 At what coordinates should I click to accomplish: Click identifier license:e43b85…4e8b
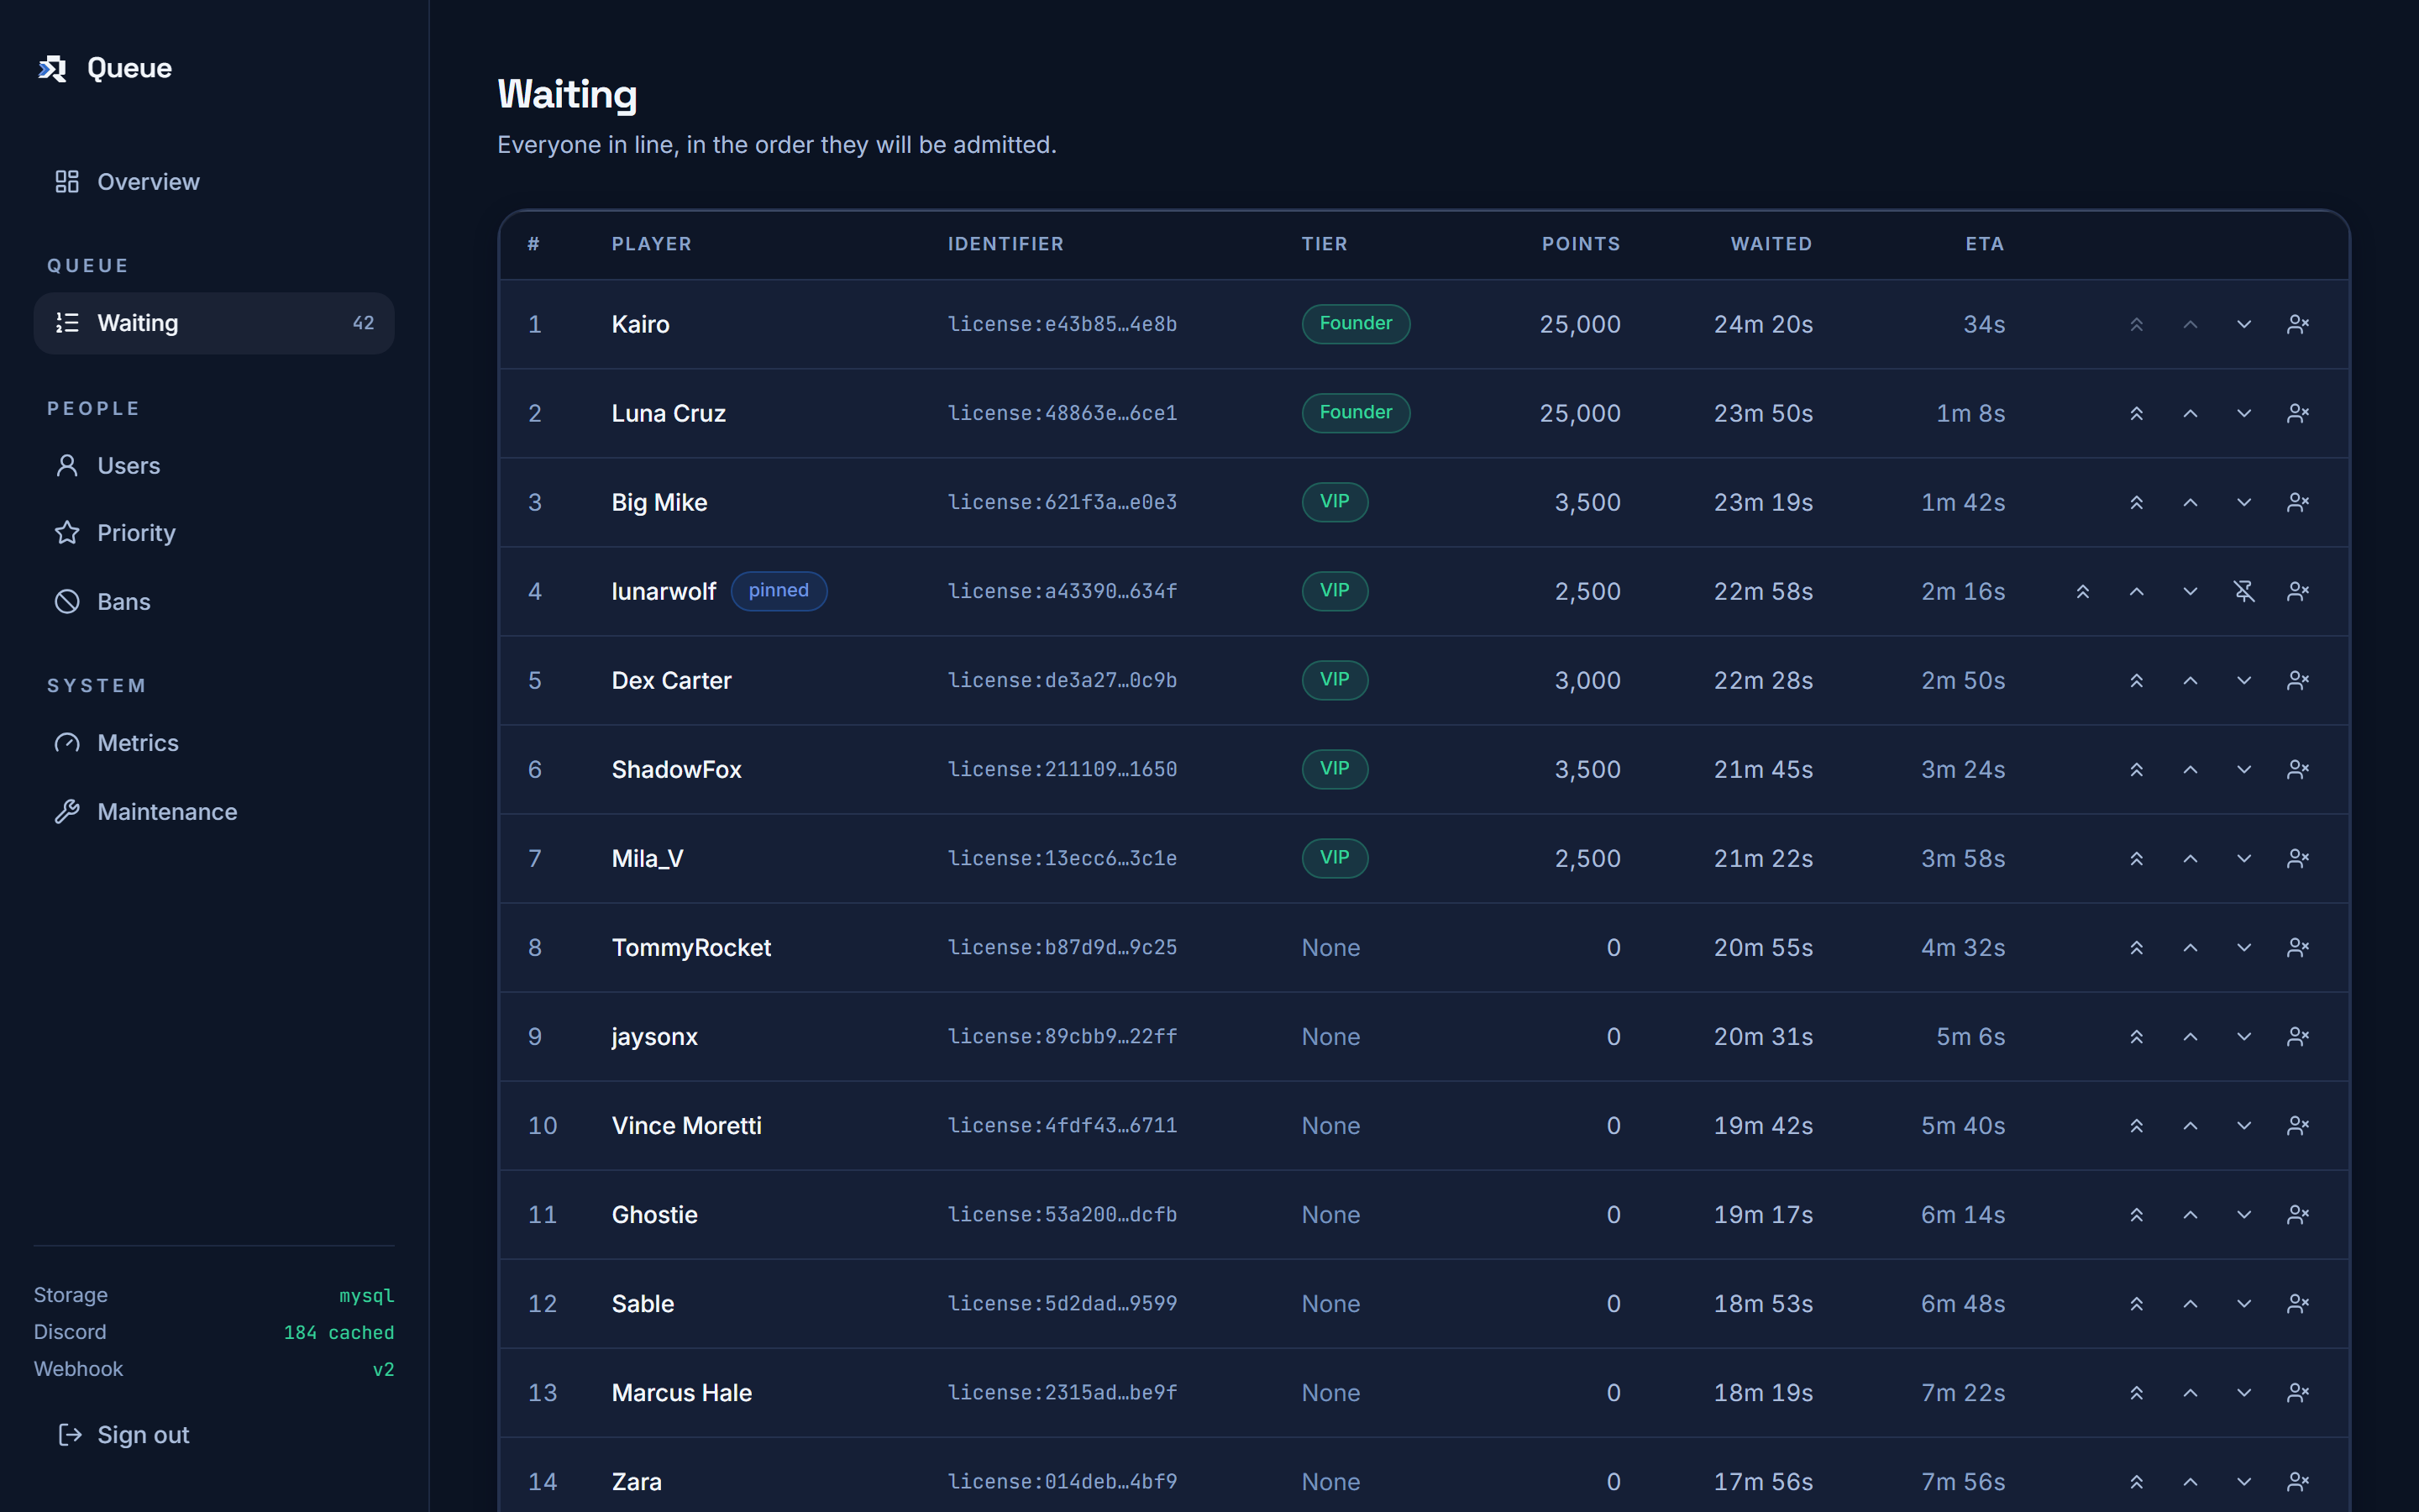1062,324
